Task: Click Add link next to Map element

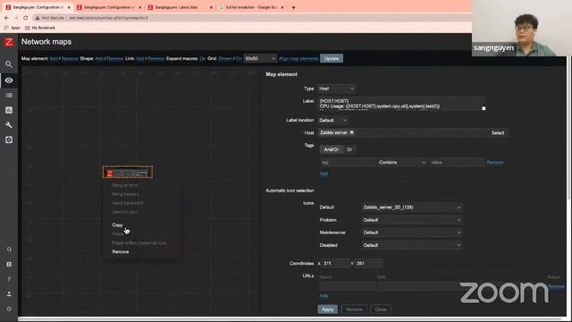Action: point(54,58)
